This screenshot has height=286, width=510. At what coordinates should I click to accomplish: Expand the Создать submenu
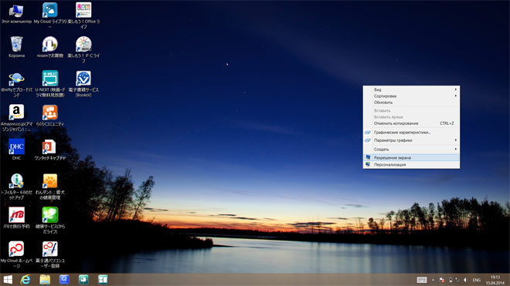[x=411, y=150]
